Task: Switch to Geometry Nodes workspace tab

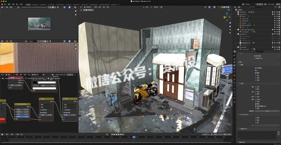Action: 104,5
